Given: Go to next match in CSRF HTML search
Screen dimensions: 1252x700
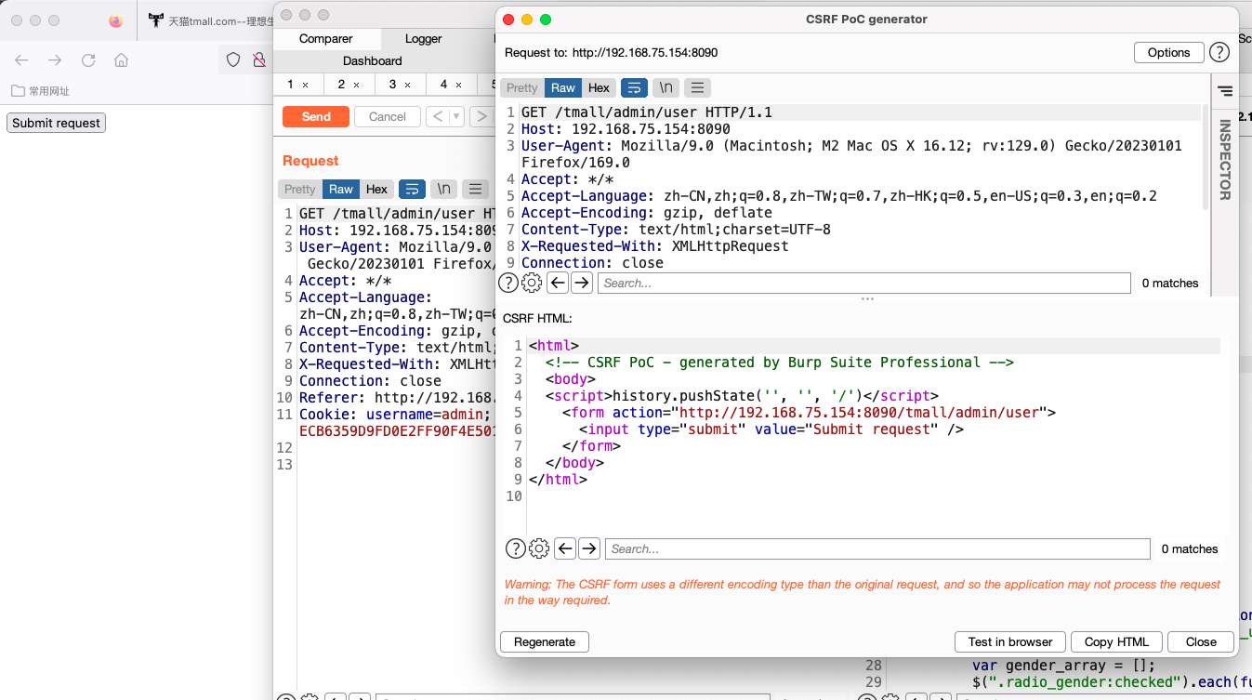Looking at the screenshot, I should coord(589,548).
